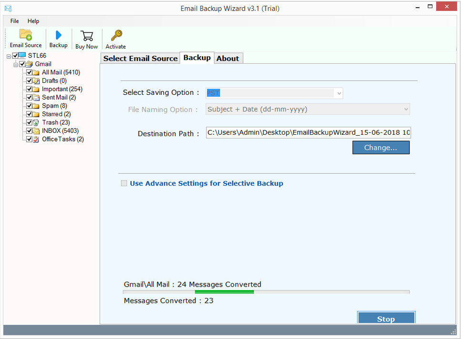Viewport: 461px width, 339px height.
Task: Uncheck the Gmail account checkbox
Action: point(22,64)
